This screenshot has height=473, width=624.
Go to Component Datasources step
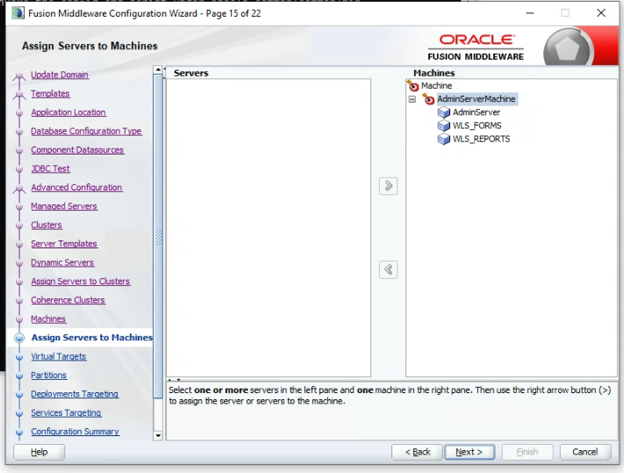point(77,150)
